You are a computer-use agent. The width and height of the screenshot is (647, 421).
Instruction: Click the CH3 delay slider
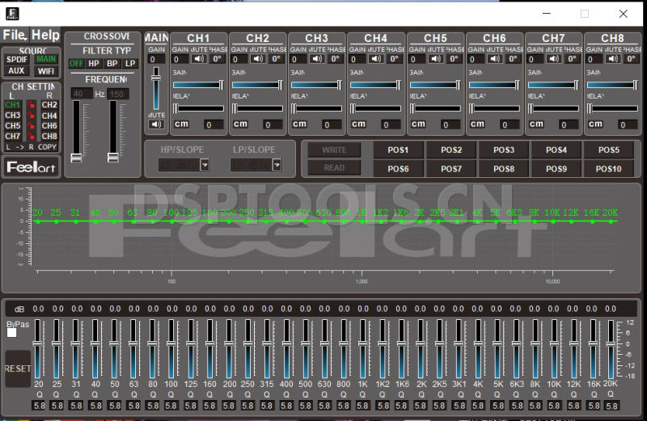click(x=316, y=109)
